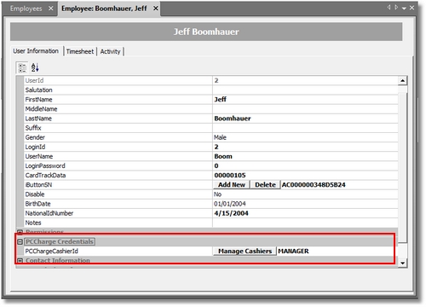This screenshot has height=307, width=426.
Task: Click the empty Notes value field
Action: (305, 223)
